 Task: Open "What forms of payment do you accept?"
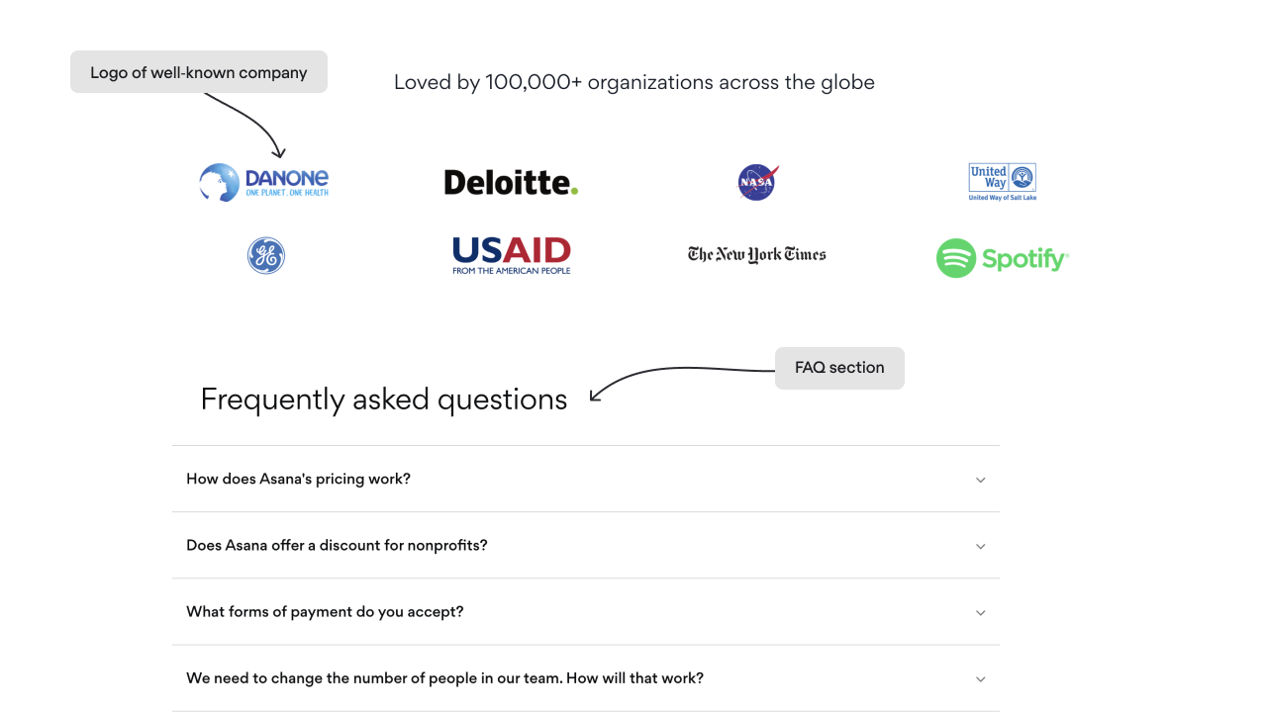(586, 611)
